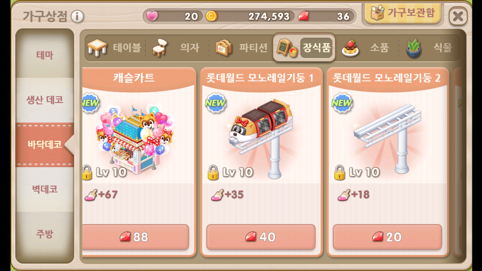Open the 식물 plant category tab
The height and width of the screenshot is (271, 482).
tap(430, 48)
